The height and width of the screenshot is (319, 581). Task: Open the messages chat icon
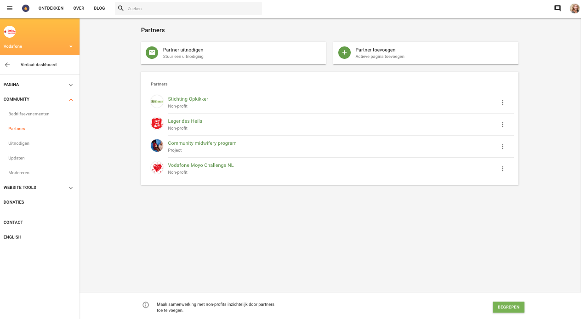click(558, 8)
